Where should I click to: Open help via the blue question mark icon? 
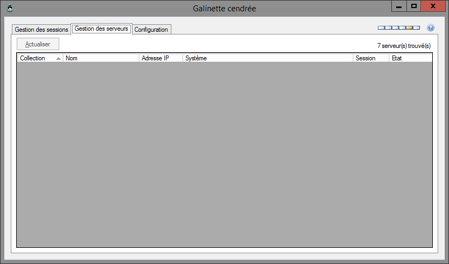point(430,28)
